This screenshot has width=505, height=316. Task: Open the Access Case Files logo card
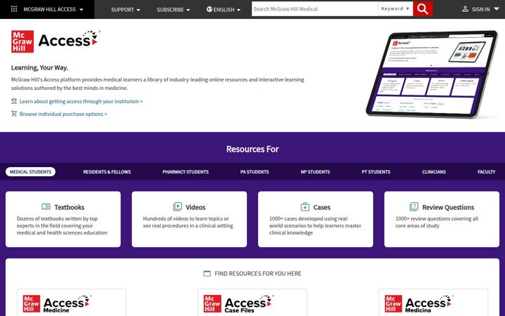(252, 303)
